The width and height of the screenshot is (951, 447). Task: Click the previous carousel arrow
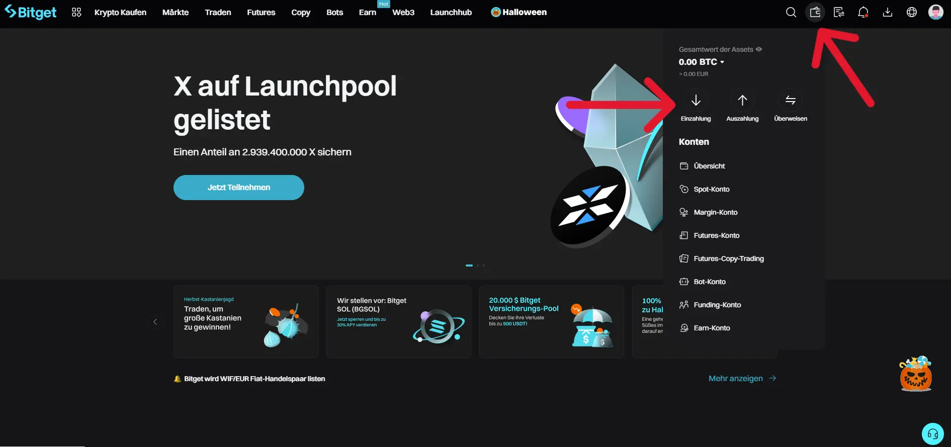pyautogui.click(x=155, y=322)
